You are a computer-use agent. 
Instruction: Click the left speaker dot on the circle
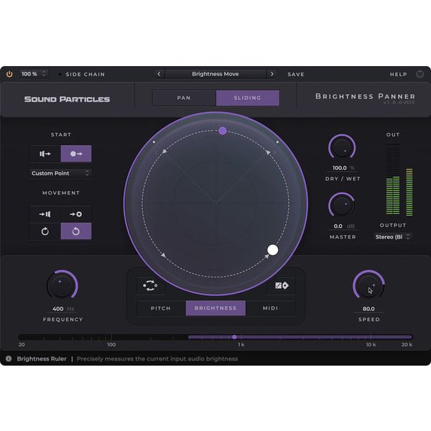pos(154,142)
